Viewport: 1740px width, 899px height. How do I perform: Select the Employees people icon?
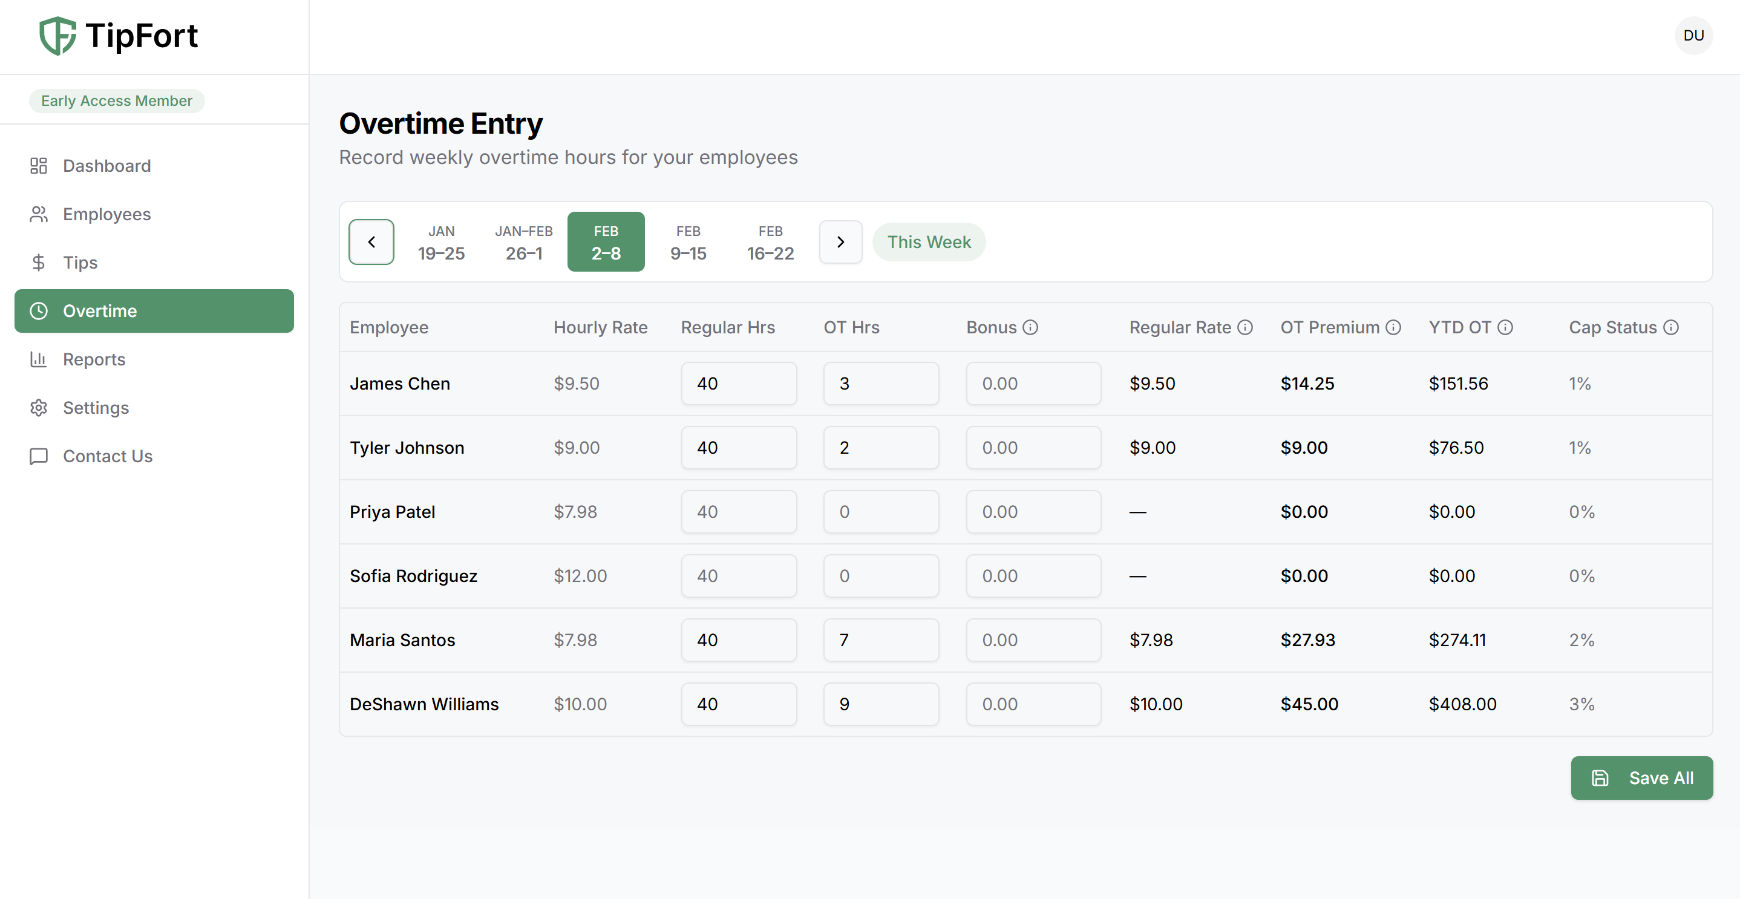coord(39,214)
